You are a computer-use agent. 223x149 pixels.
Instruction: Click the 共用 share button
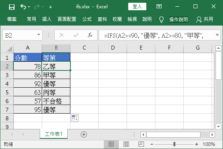pyautogui.click(x=205, y=19)
